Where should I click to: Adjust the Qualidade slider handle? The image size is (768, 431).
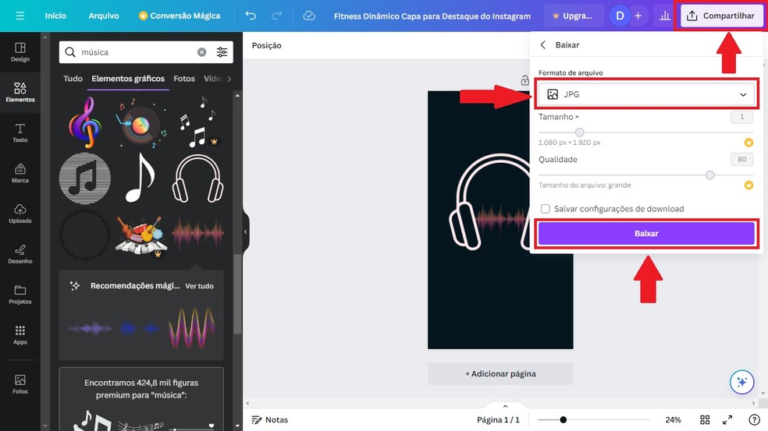coord(709,175)
